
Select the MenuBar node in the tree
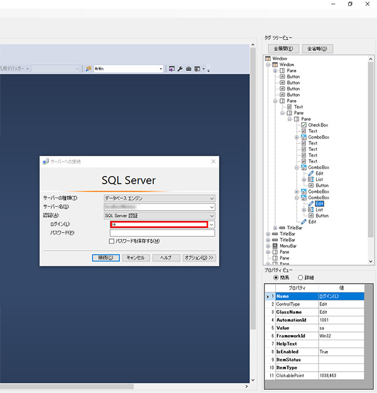[x=288, y=246]
